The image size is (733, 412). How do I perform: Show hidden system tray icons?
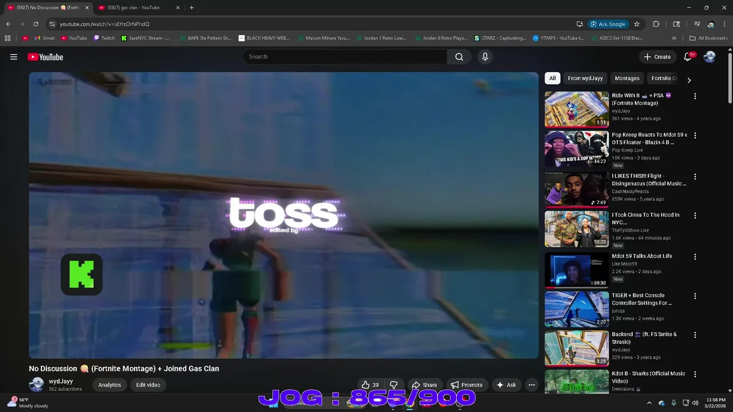(649, 403)
